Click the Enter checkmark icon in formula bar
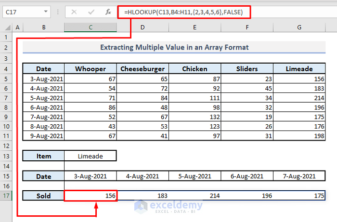This screenshot has width=337, height=222. [x=91, y=12]
